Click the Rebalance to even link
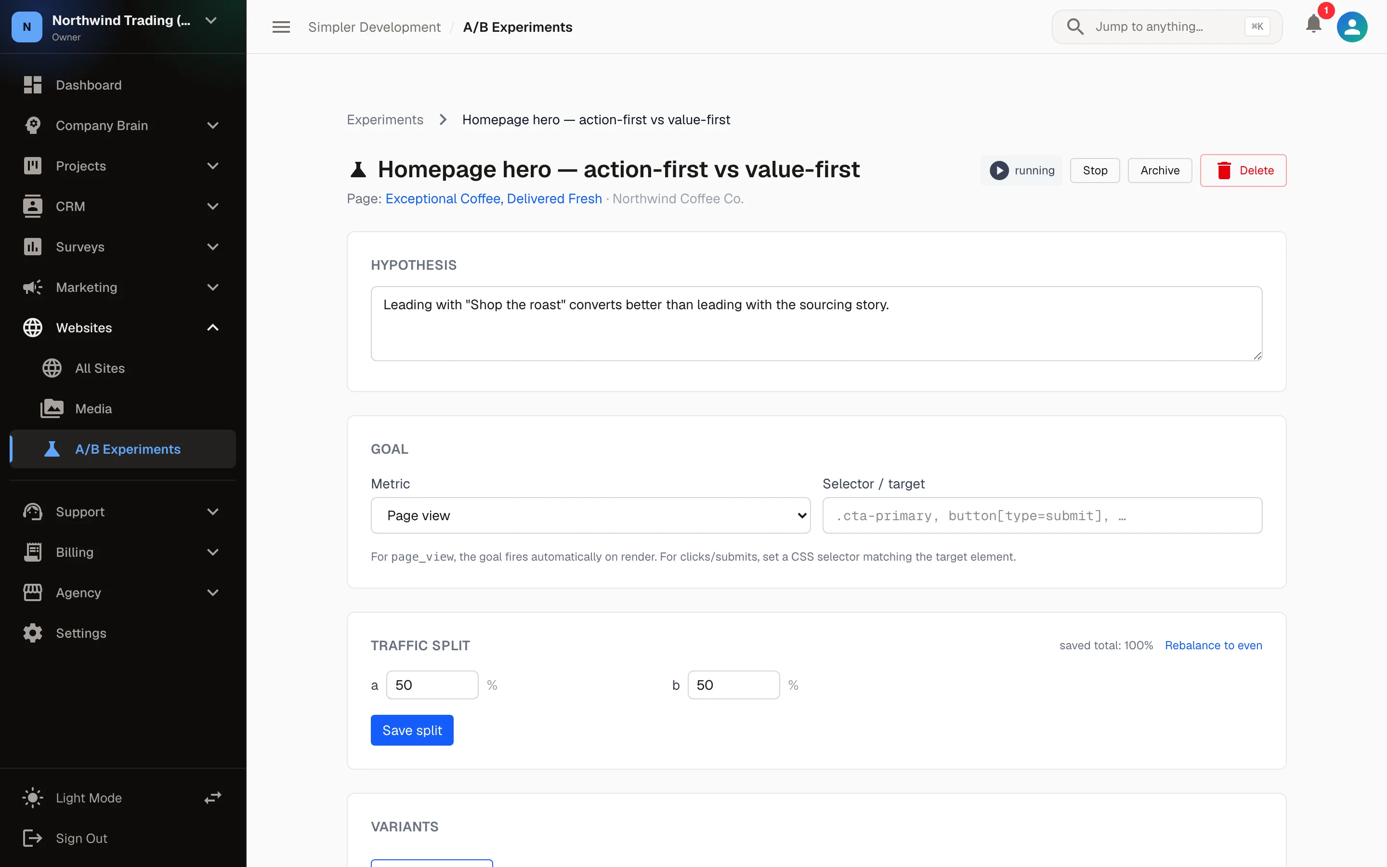 point(1213,645)
